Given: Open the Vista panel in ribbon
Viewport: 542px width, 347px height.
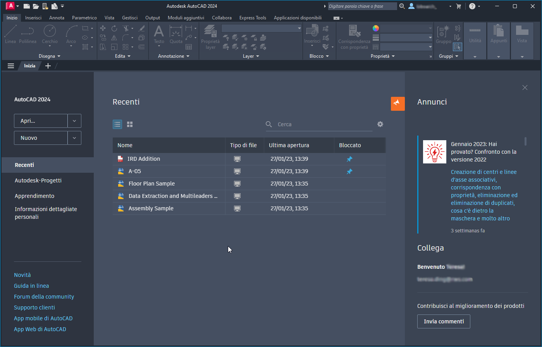Looking at the screenshot, I should pyautogui.click(x=522, y=41).
